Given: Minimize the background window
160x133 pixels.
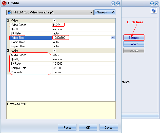Looking at the screenshot, I should [152, 3].
